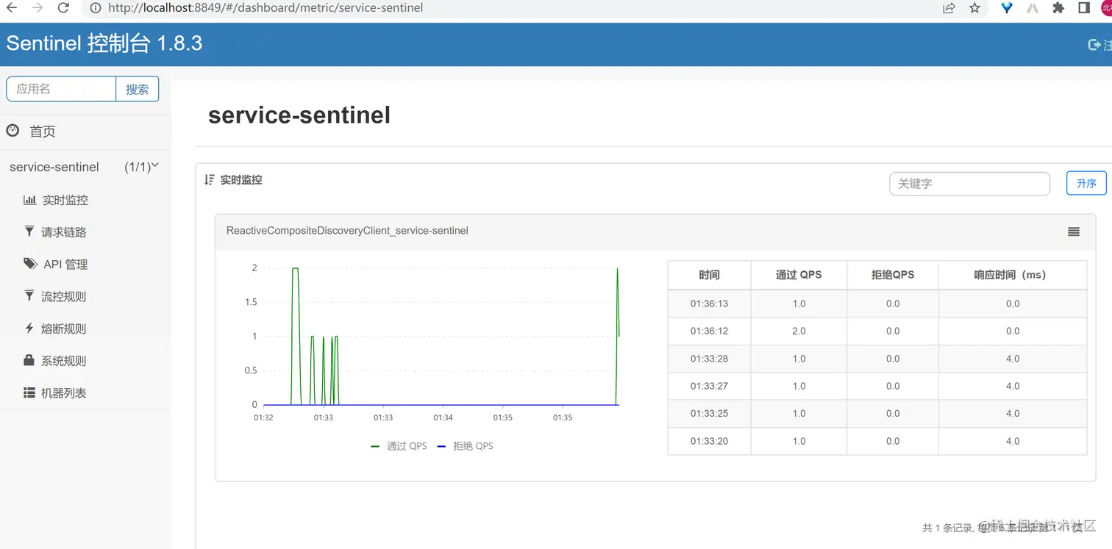The height and width of the screenshot is (549, 1112).
Task: Select the 01:36:13 time cell
Action: (x=710, y=304)
